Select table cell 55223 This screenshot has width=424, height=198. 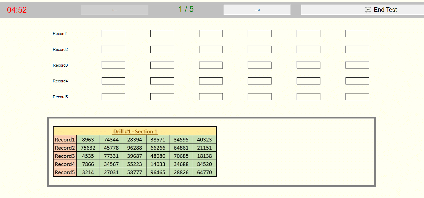click(134, 164)
